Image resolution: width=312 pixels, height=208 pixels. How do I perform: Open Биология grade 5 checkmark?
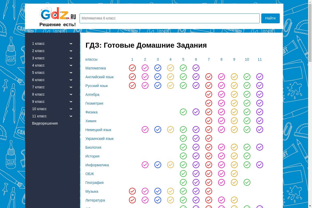coord(183,147)
